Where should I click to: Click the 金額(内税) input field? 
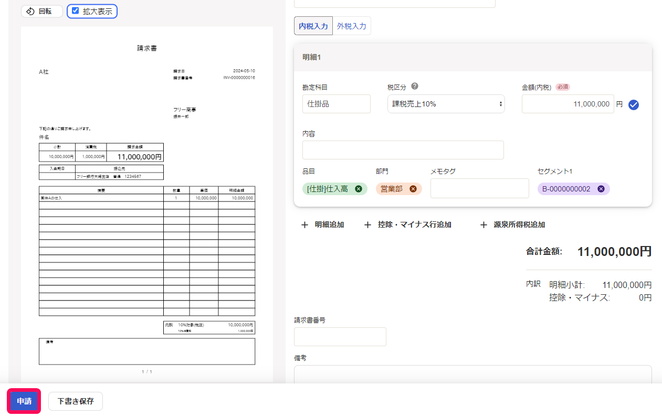pos(568,104)
